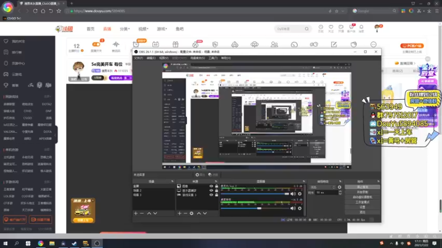Collapse the Douyu left sidebar arrow
The width and height of the screenshot is (442, 248).
56,135
